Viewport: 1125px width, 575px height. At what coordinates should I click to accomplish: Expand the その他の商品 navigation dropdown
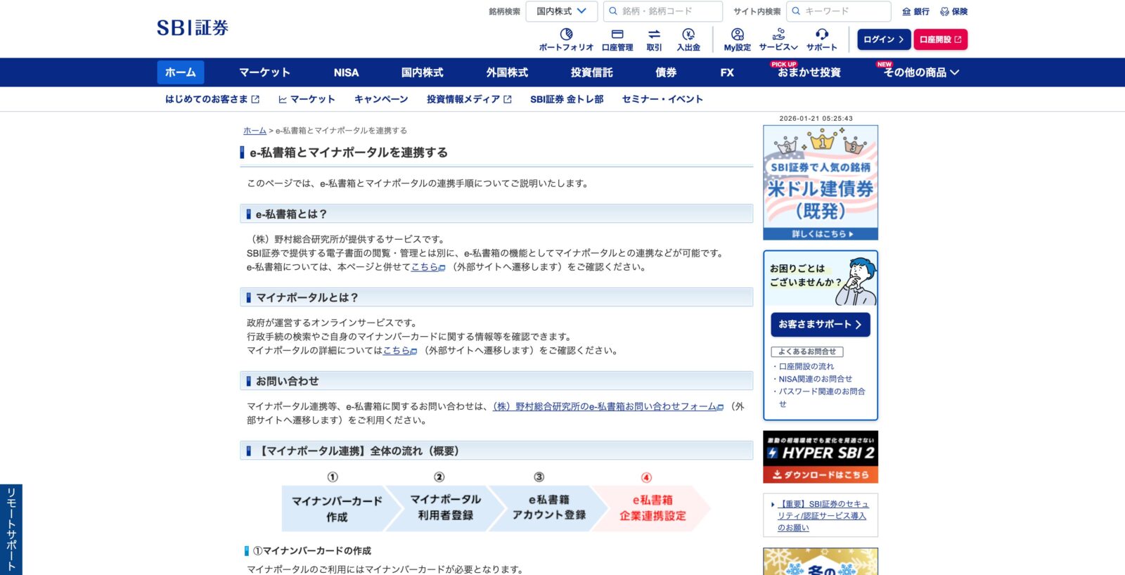click(x=921, y=72)
